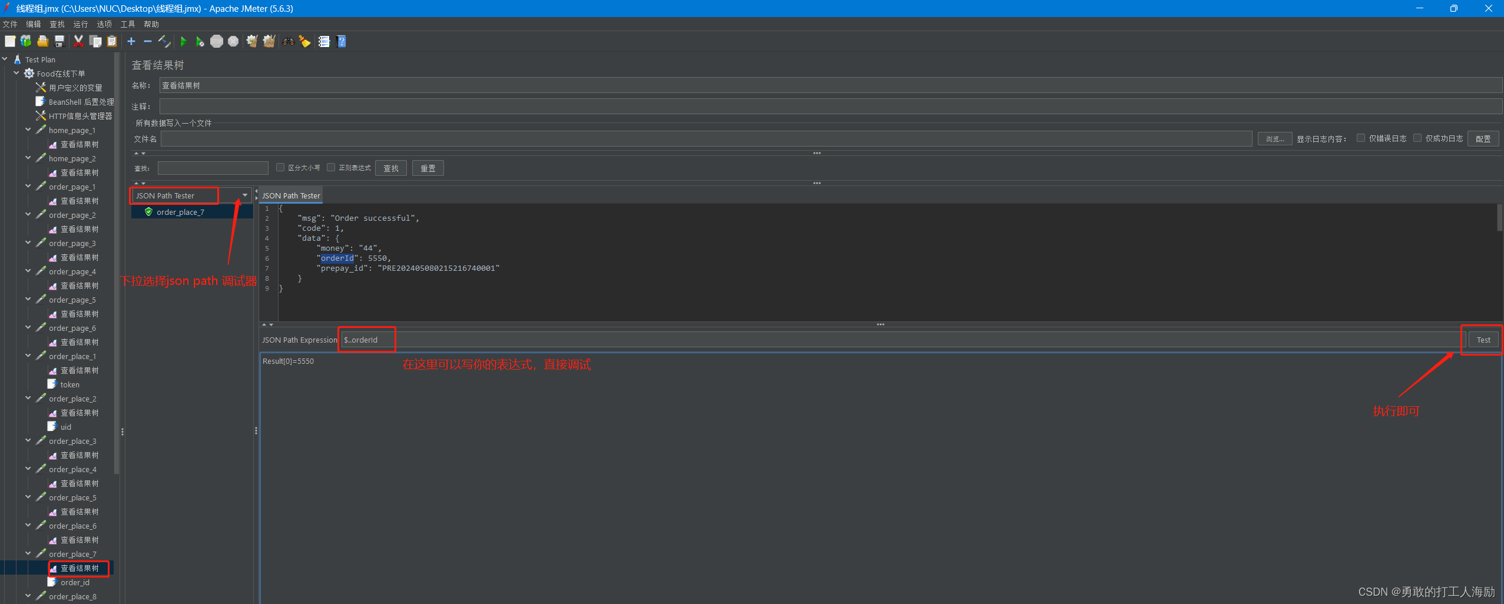Create a new test plan
This screenshot has height=604, width=1504.
point(10,41)
